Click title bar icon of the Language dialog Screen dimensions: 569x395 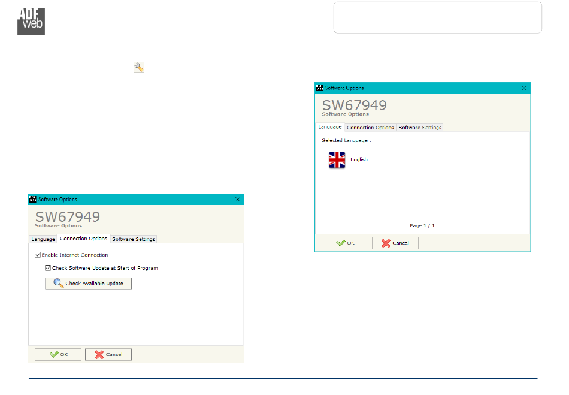[320, 88]
